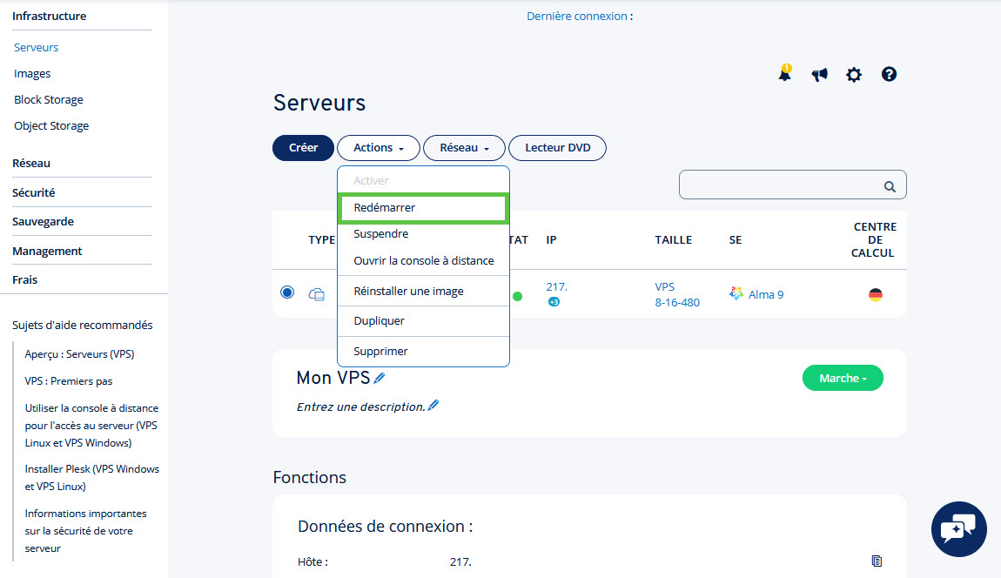Click the 217. IP address in the table
The height and width of the screenshot is (578, 1001).
click(557, 286)
